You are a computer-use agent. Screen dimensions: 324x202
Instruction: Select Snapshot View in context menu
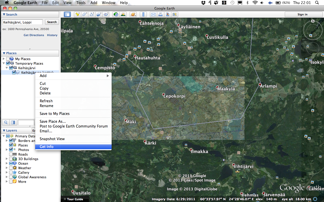point(73,139)
